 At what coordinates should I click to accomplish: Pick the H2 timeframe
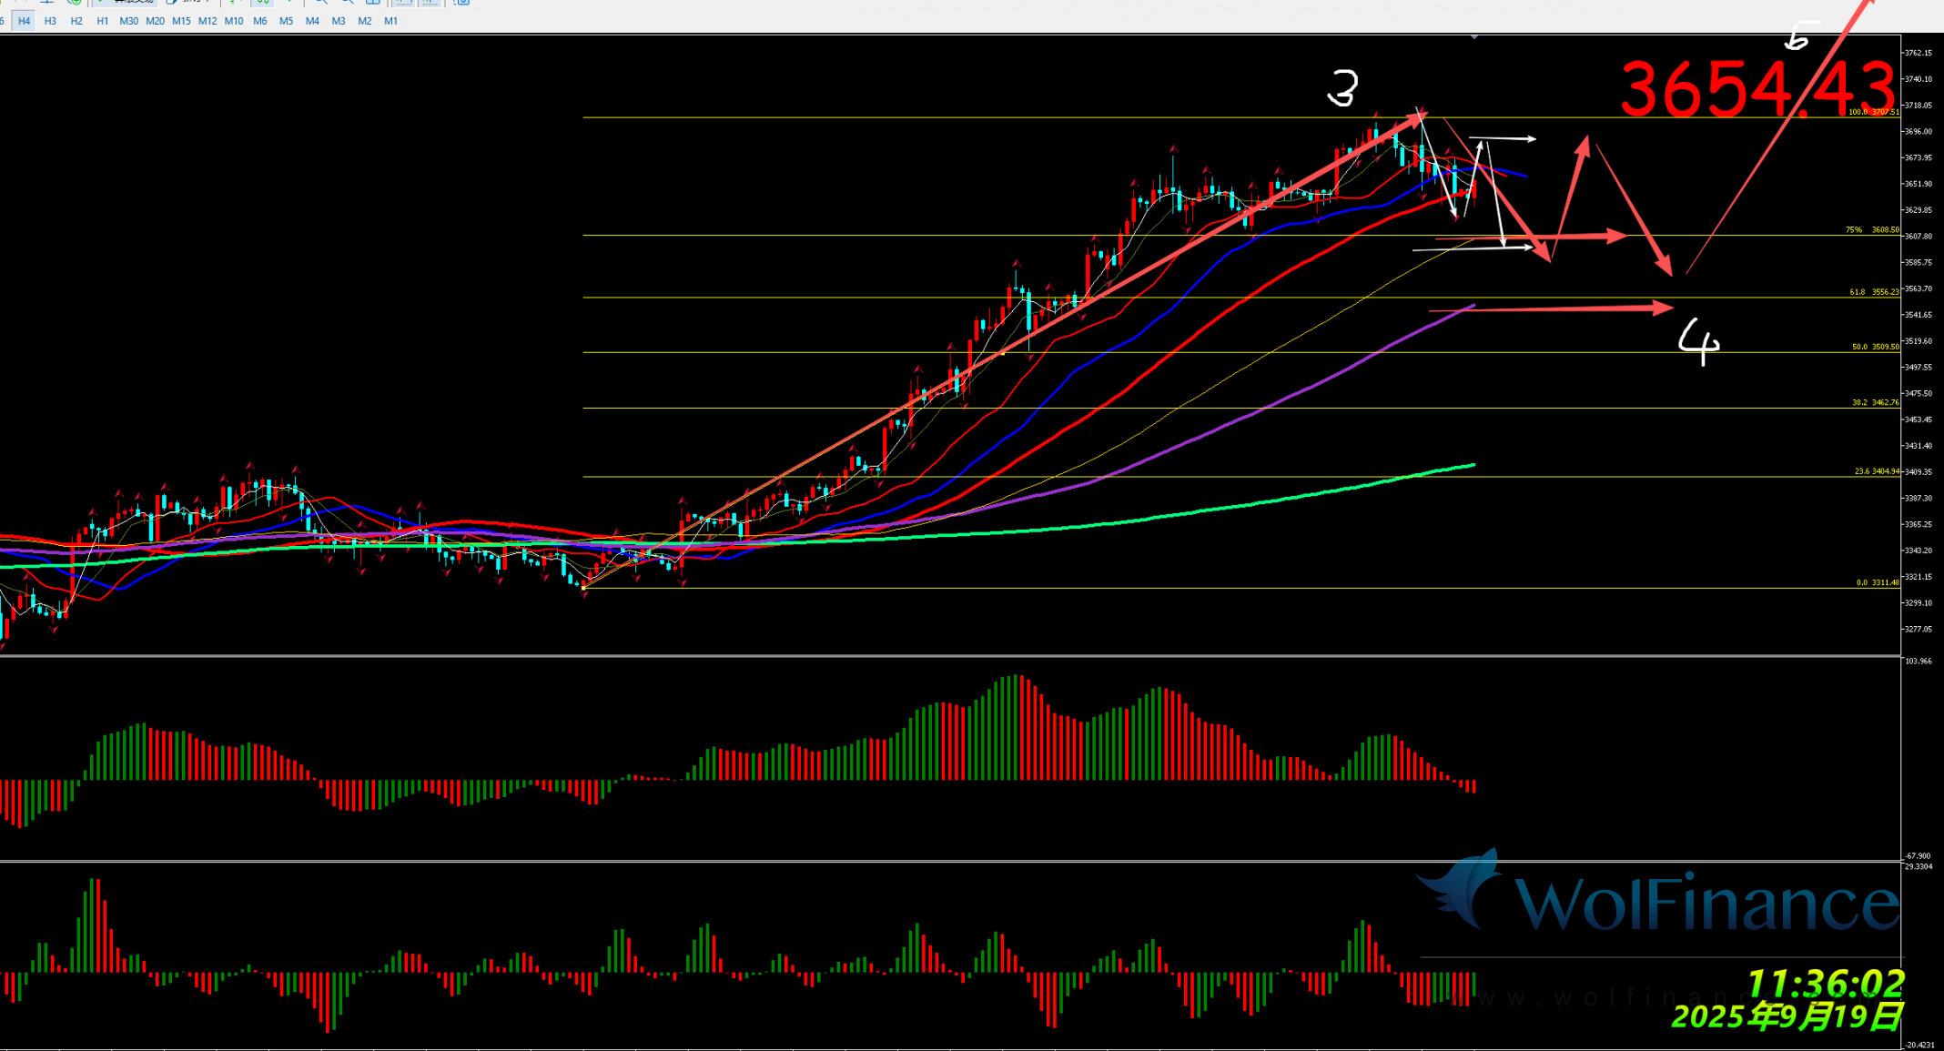[x=76, y=21]
